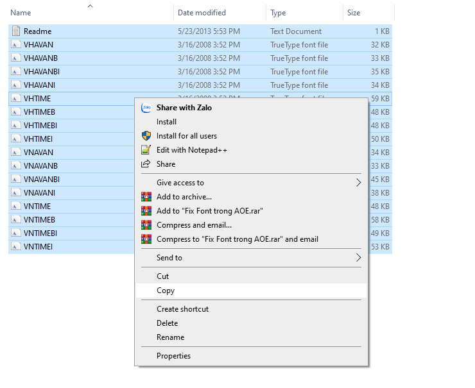
Task: Click Type column header to sort
Action: [x=279, y=13]
